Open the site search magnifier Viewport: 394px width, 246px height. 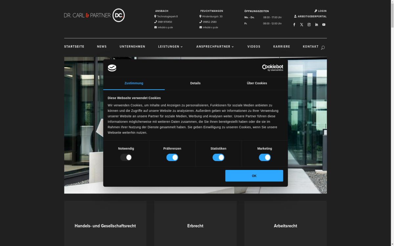point(323,48)
